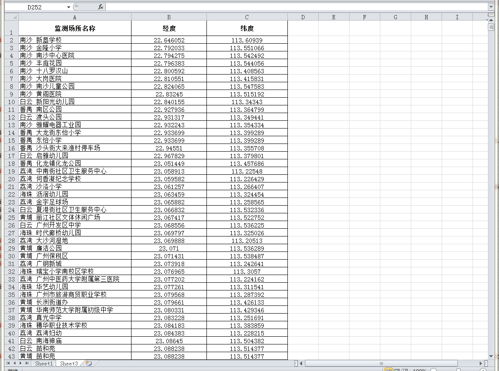
Task: Open the Name Box dropdown arrow
Action: [69, 7]
